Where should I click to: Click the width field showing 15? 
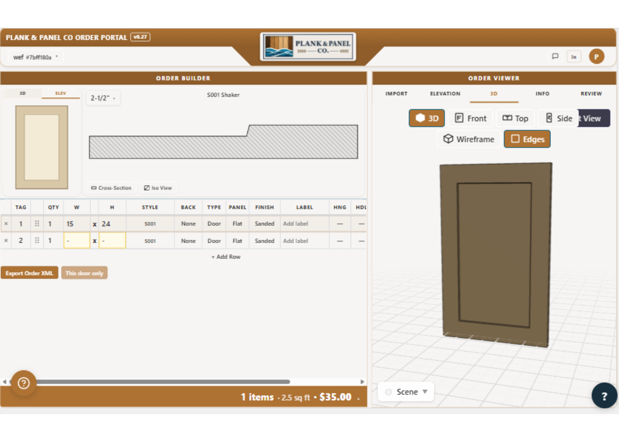pos(77,224)
